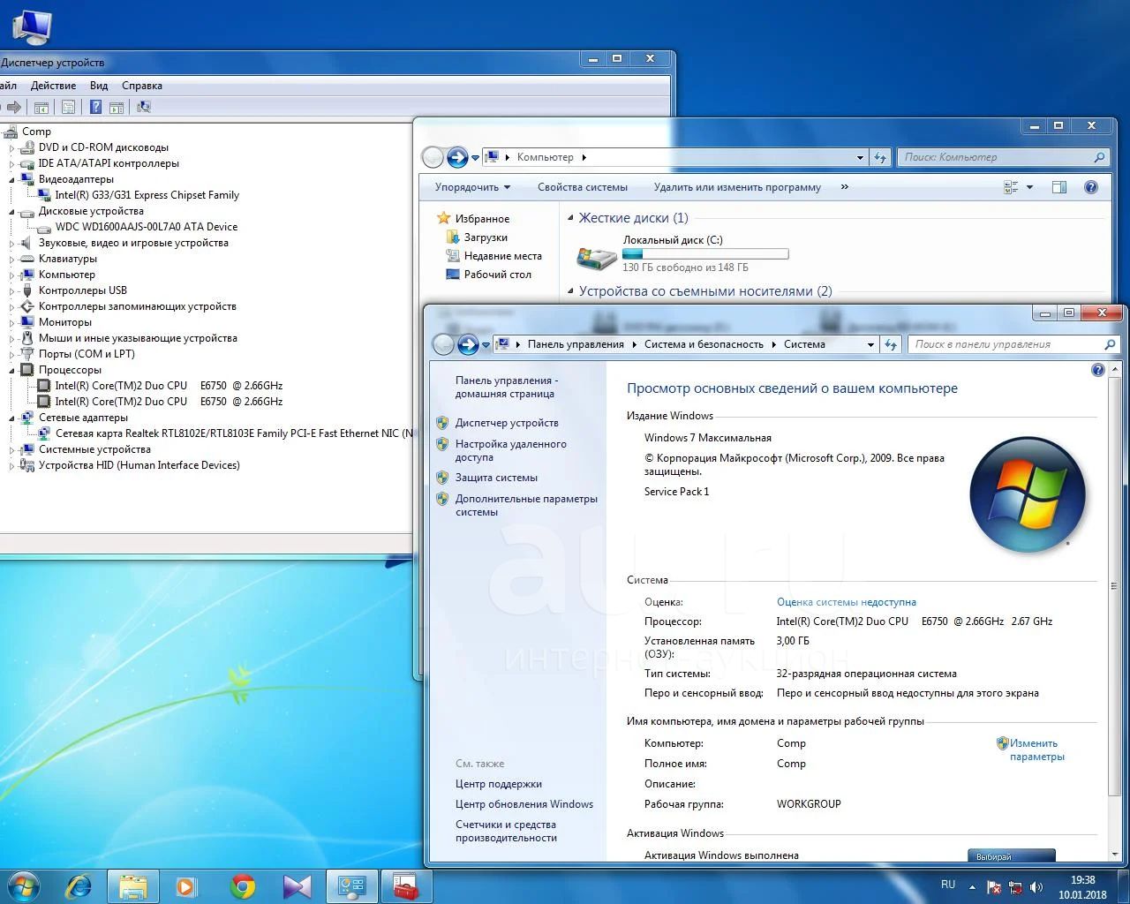Viewport: 1130px width, 904px height.
Task: Click Свойства системы toolbar command
Action: click(583, 187)
